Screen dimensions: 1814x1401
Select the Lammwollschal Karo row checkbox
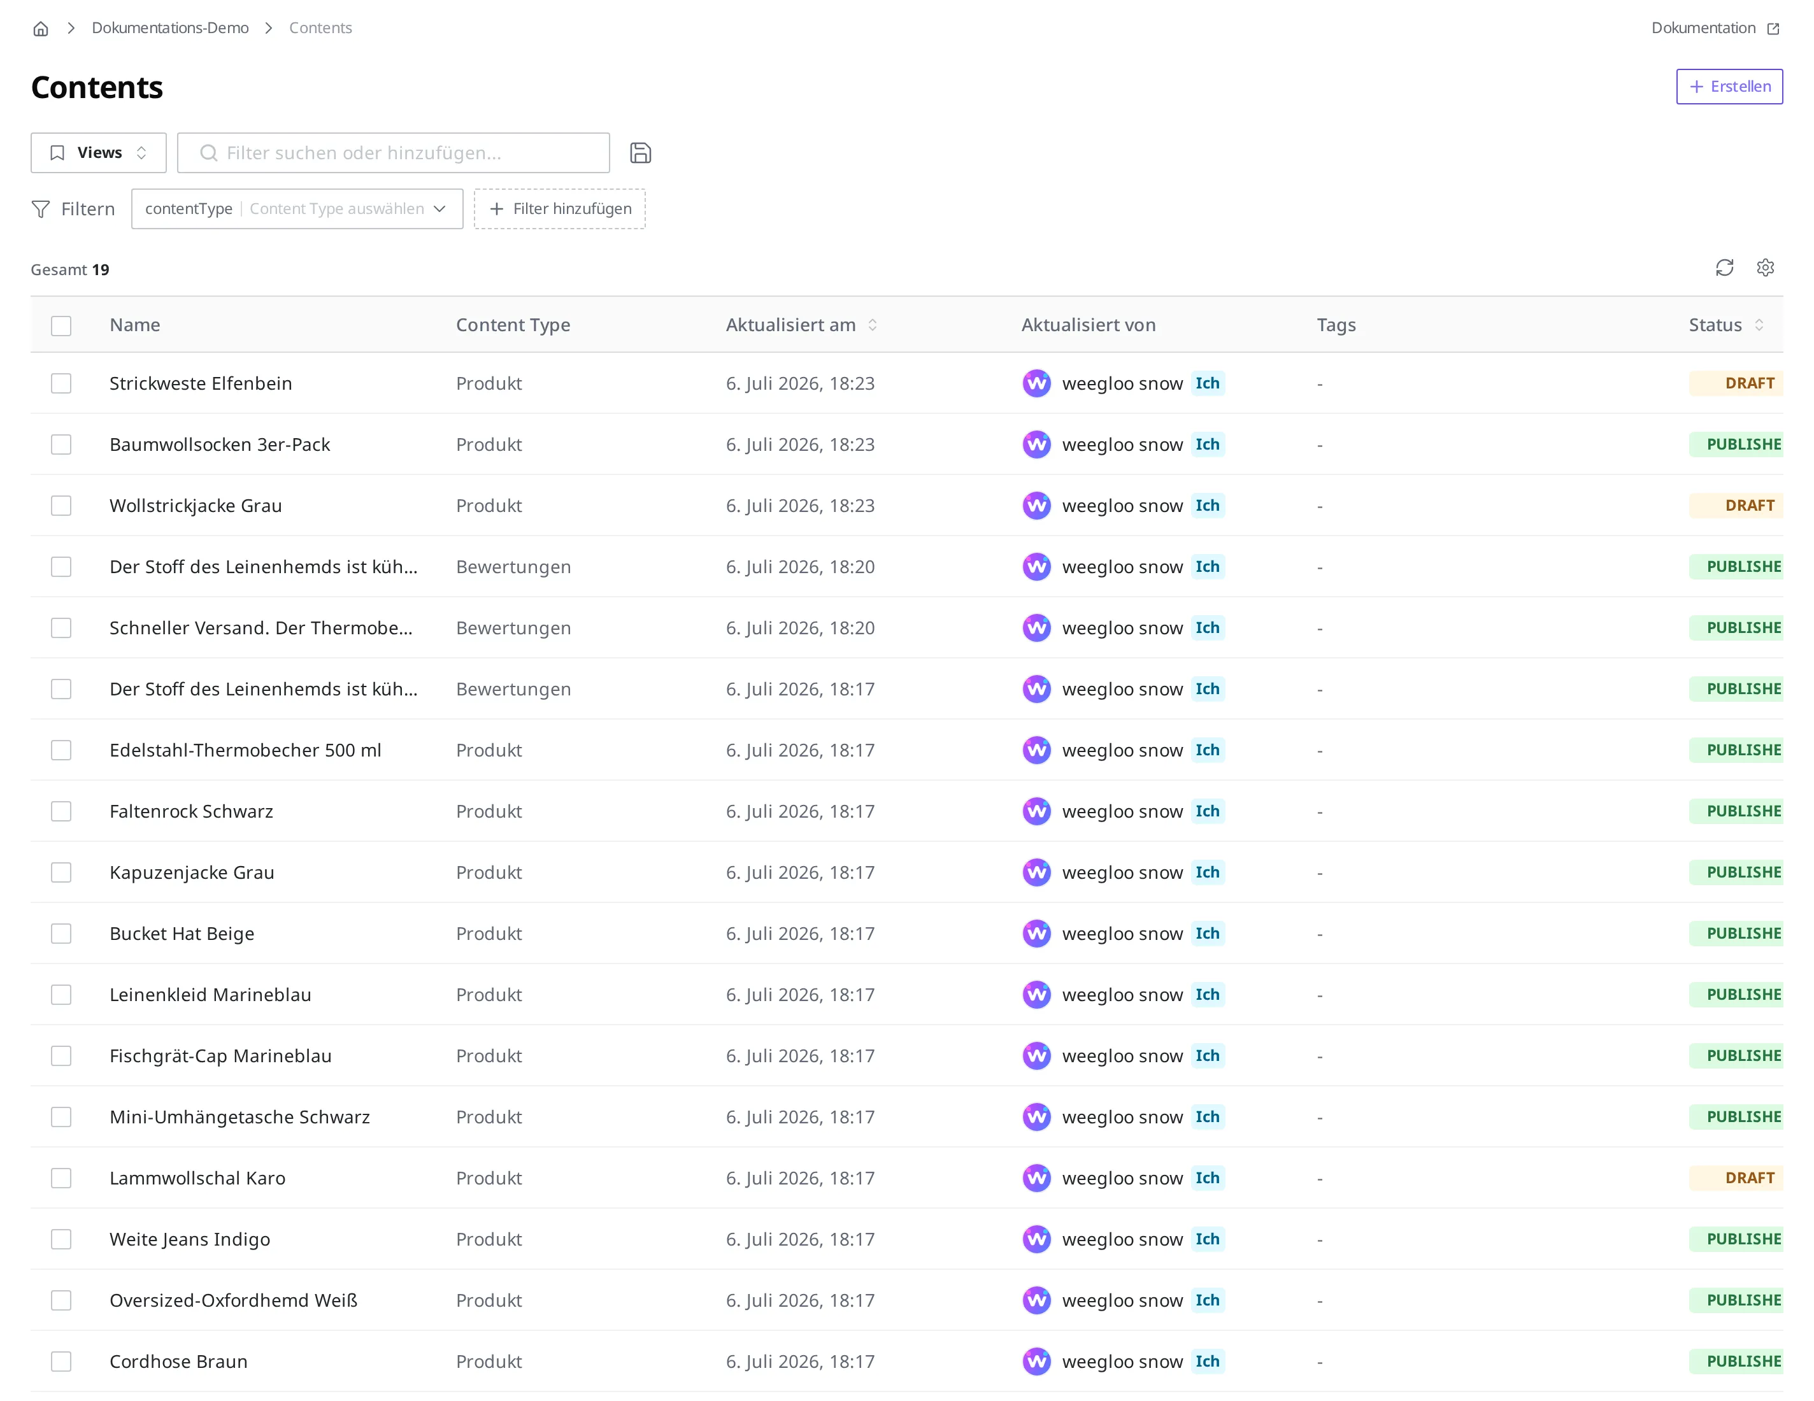point(61,1177)
